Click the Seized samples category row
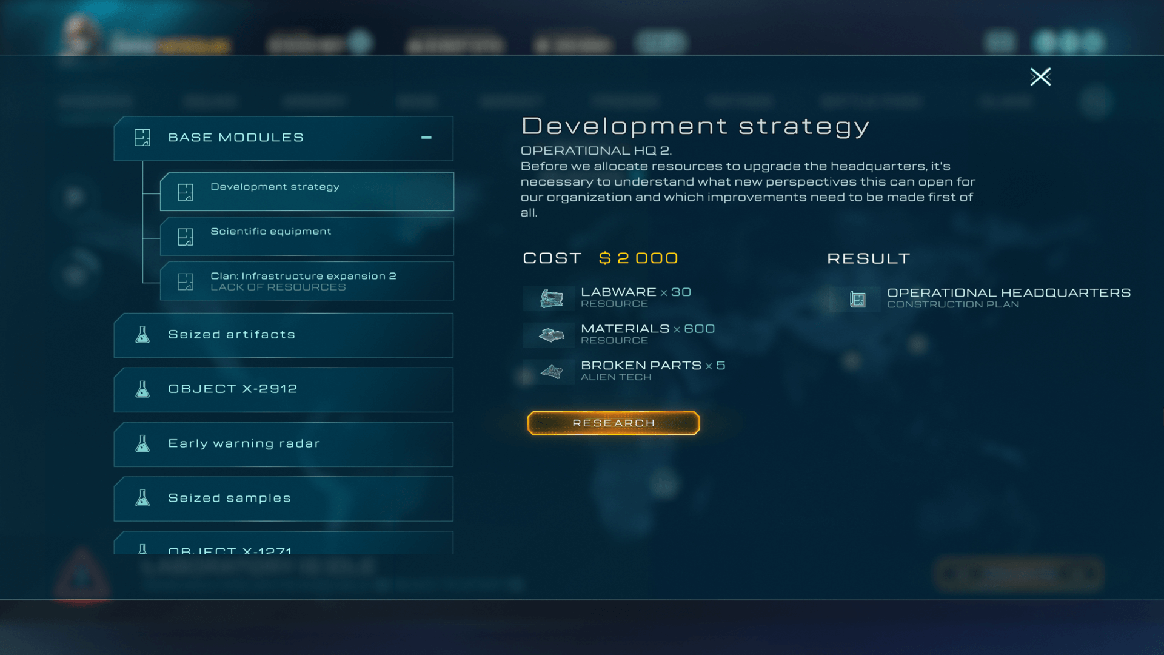Viewport: 1164px width, 655px height. coord(283,499)
